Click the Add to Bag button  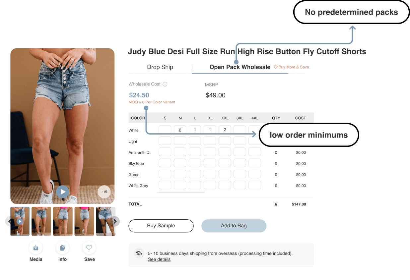pos(234,226)
